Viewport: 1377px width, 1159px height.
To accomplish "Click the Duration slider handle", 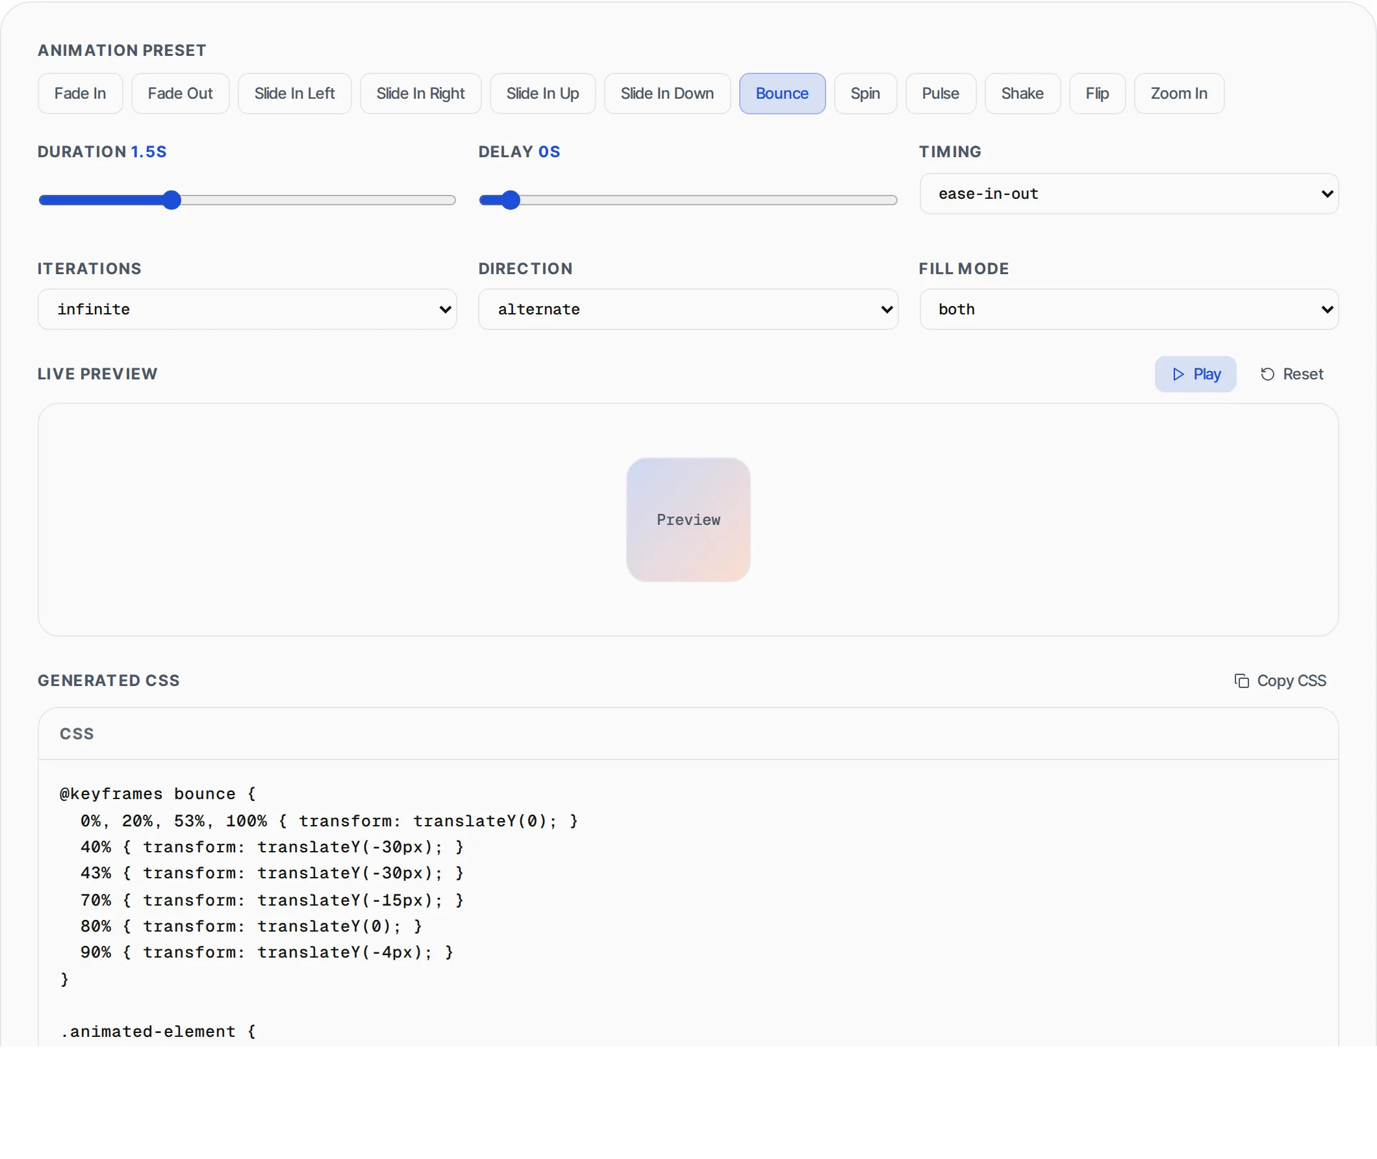I will click(171, 199).
